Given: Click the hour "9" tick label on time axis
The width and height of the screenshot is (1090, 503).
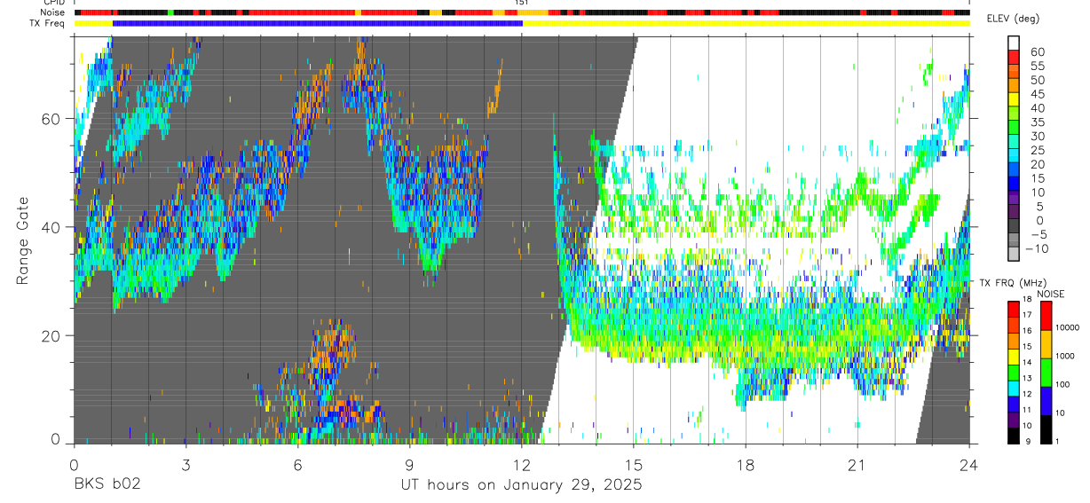Looking at the screenshot, I should [409, 464].
